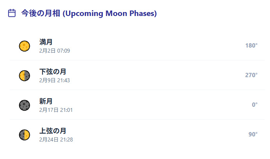
Task: Click the new moon icon
Action: tap(24, 105)
